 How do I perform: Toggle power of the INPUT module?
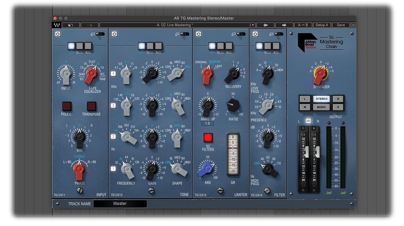point(58,34)
